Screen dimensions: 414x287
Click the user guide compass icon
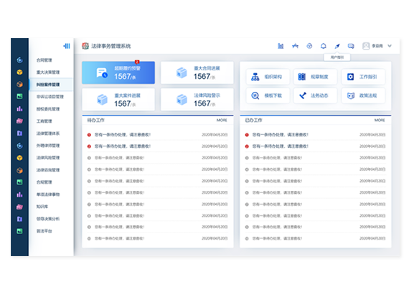[x=337, y=46]
